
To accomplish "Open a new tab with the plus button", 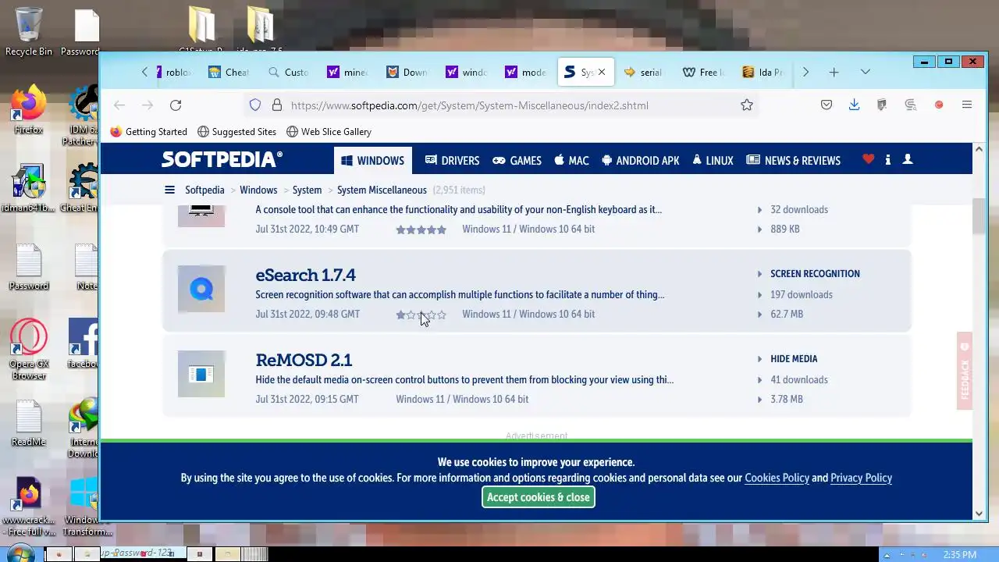I will pyautogui.click(x=834, y=73).
